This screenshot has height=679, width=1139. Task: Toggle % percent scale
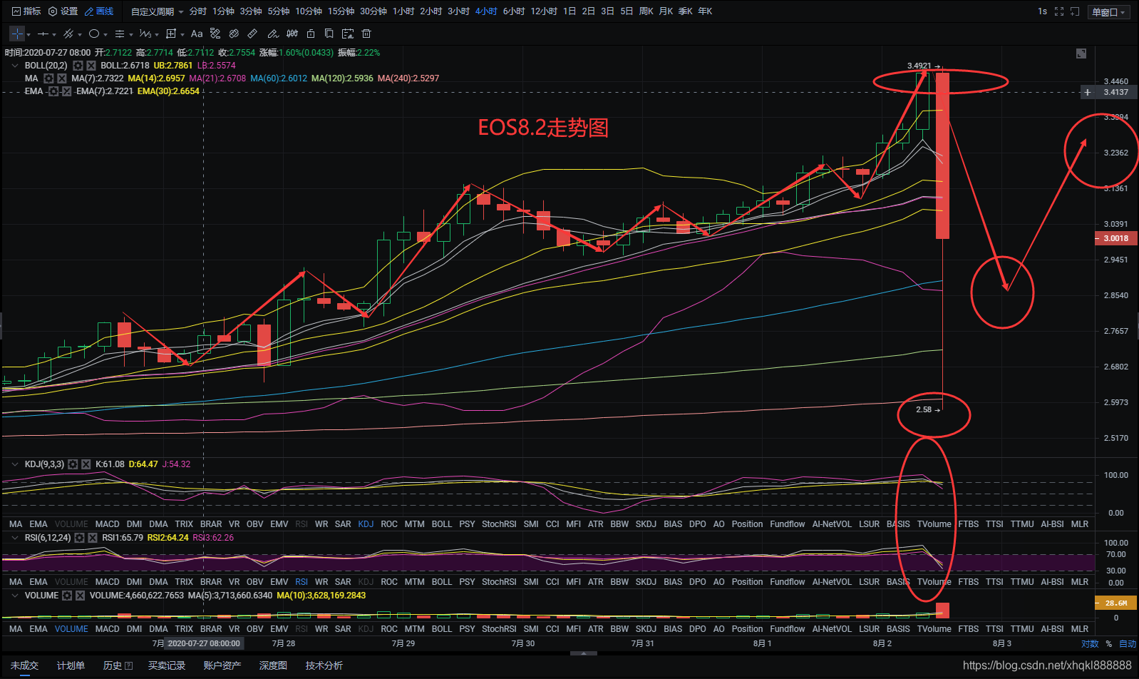point(1109,644)
